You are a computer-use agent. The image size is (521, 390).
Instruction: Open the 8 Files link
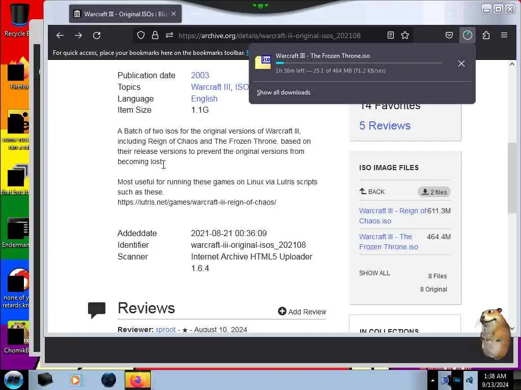[437, 276]
